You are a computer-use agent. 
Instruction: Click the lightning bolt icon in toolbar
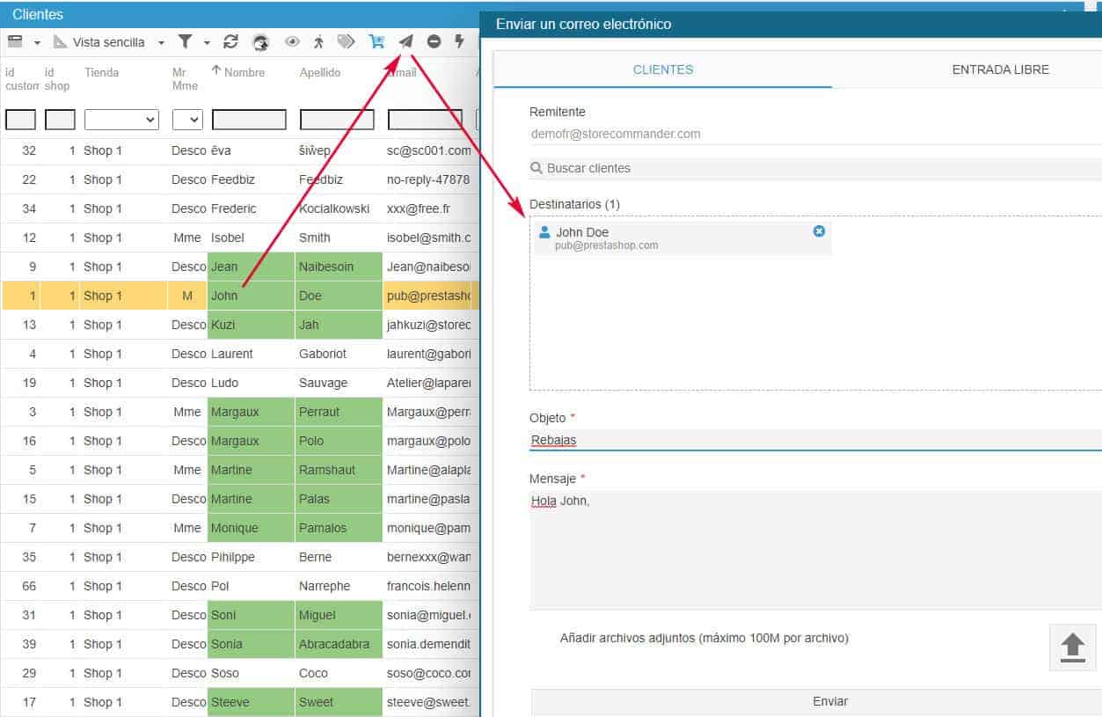click(459, 41)
